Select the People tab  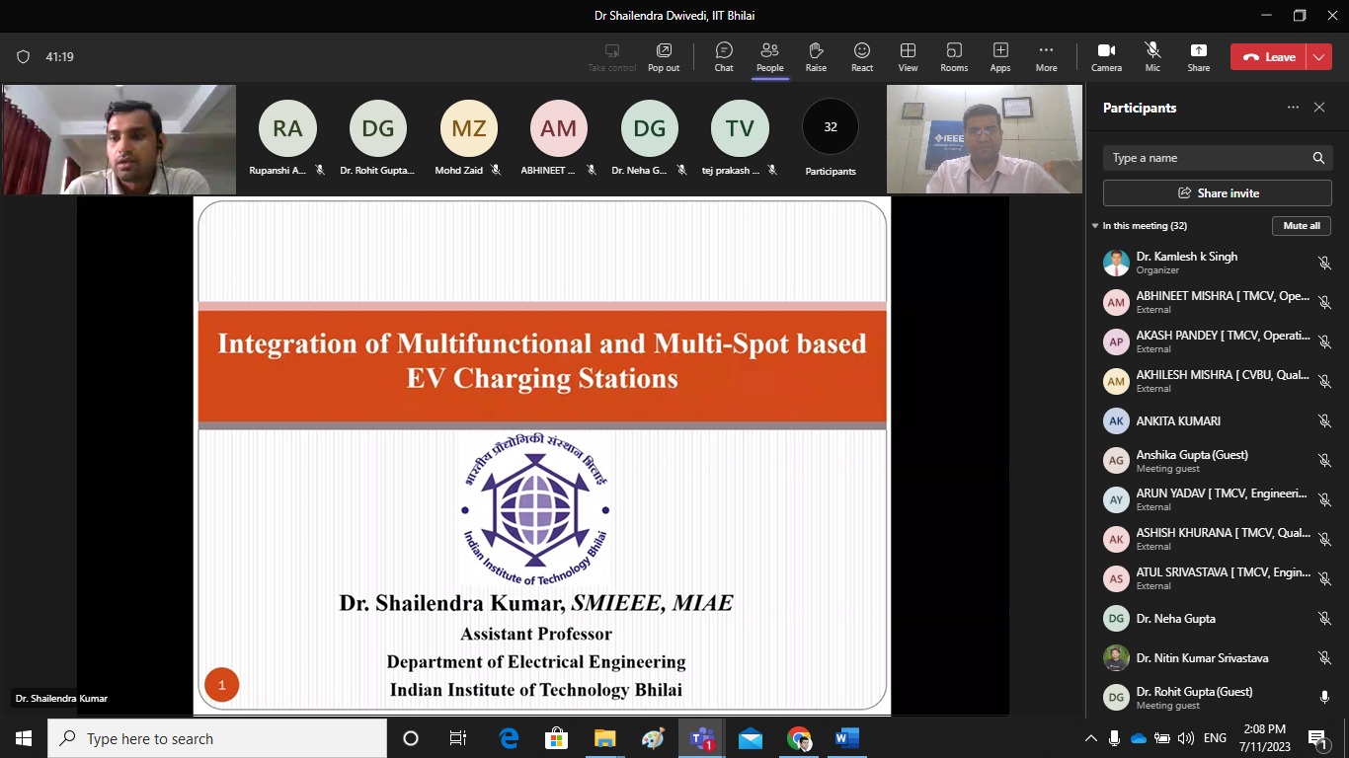coord(769,56)
